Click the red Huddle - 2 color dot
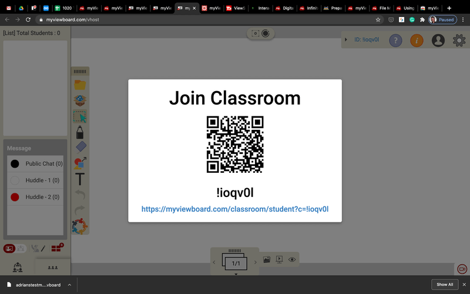 15,197
